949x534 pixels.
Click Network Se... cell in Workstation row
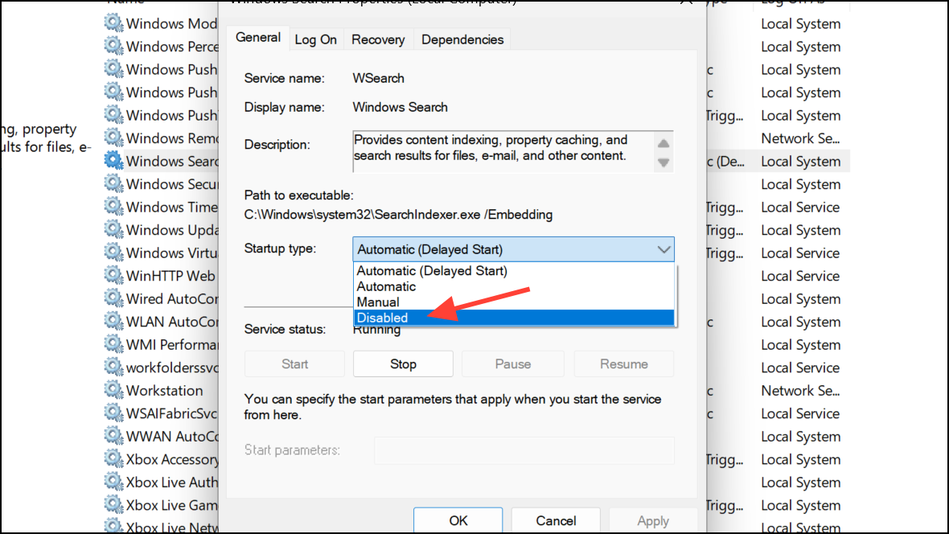[x=800, y=391]
